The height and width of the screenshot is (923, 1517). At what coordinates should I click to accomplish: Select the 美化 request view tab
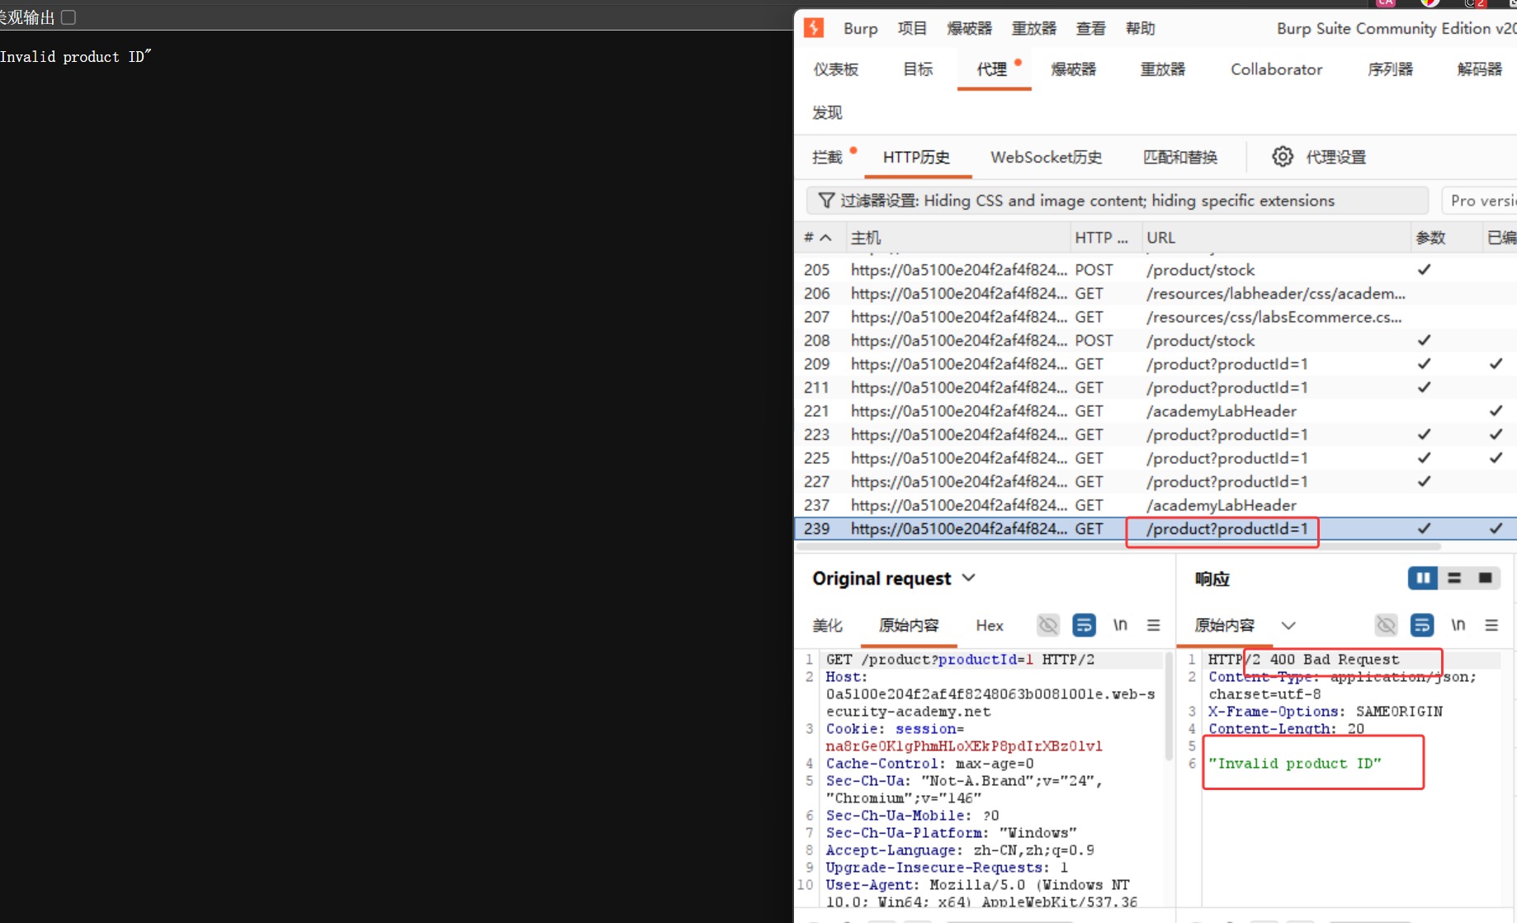(828, 625)
